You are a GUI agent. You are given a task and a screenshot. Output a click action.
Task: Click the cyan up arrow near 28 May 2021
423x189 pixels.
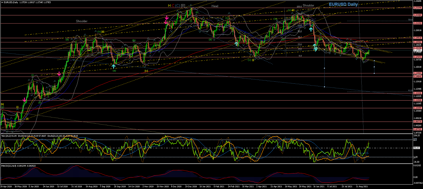click(311, 29)
